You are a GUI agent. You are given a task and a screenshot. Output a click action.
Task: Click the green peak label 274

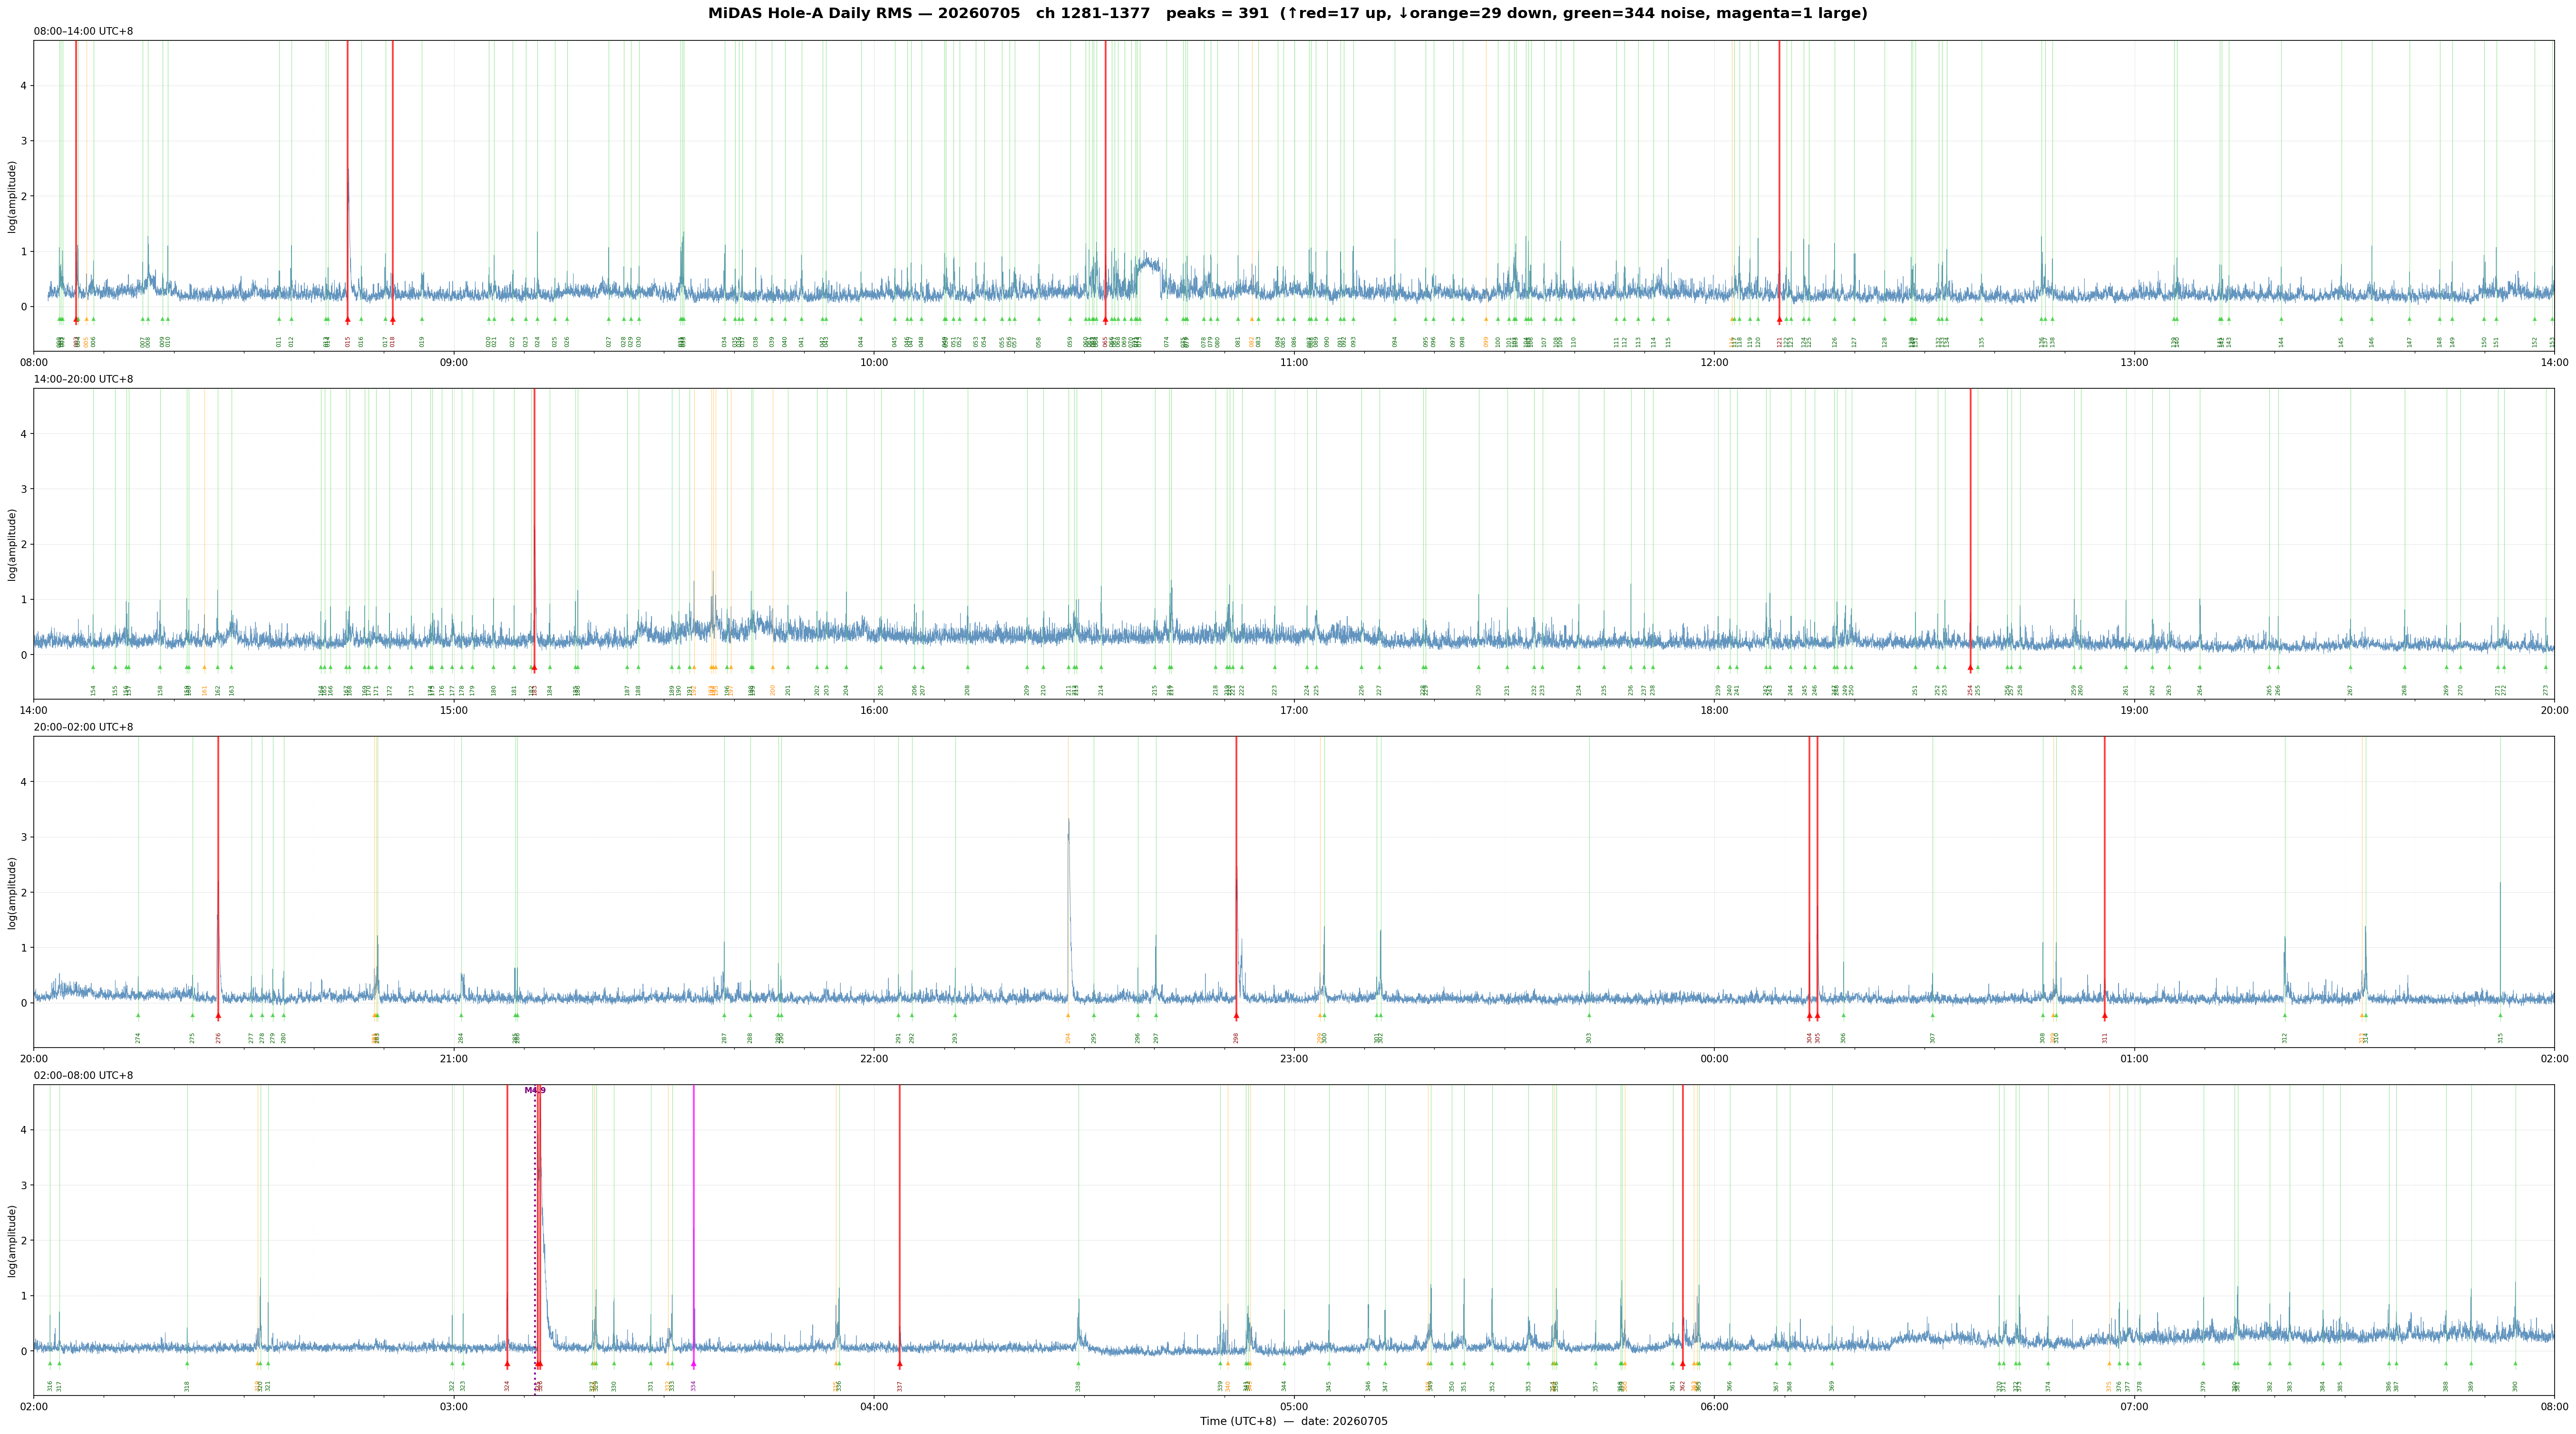click(138, 1038)
